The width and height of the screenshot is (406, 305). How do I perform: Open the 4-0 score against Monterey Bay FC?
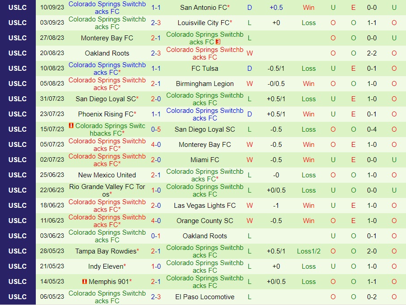pos(156,145)
